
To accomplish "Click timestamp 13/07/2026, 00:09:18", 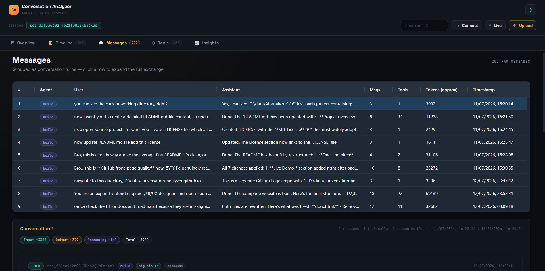I will [493, 206].
